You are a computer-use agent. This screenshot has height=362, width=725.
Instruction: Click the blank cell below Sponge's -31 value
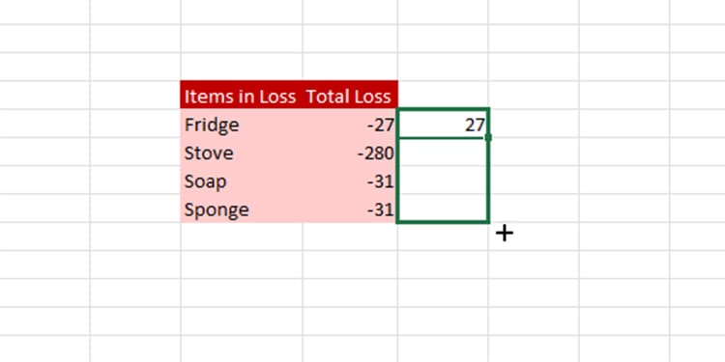[x=350, y=237]
